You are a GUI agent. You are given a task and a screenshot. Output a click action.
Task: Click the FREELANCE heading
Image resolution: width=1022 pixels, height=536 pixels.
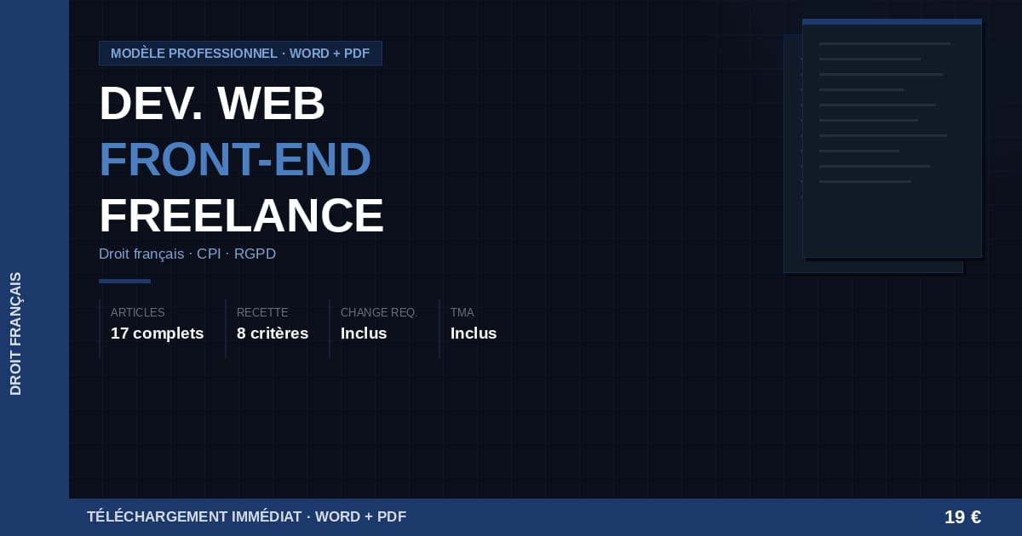click(241, 215)
